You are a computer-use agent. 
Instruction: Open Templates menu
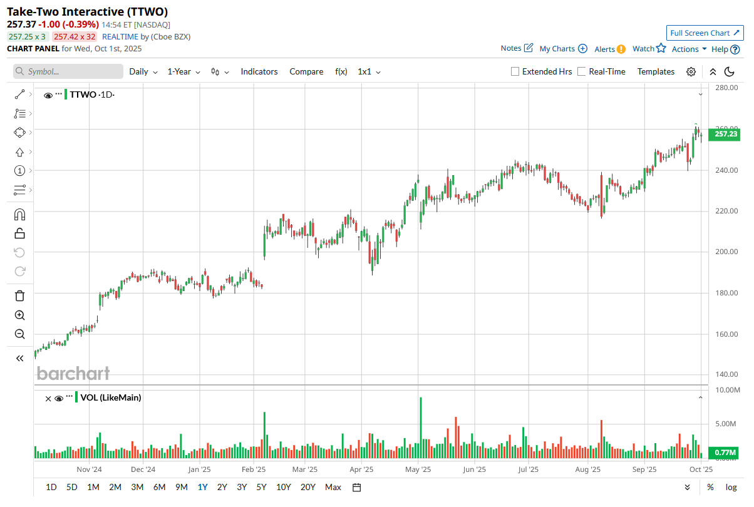(x=656, y=71)
